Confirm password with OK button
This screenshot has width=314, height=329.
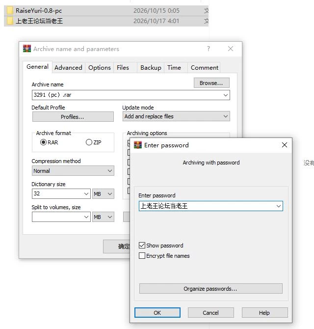coord(157,313)
